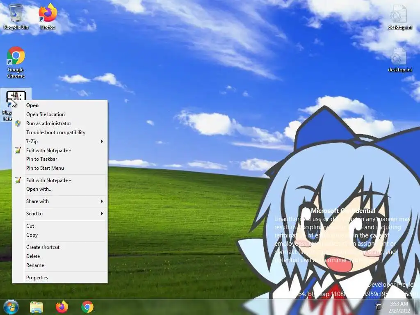Select Run as administrator
420x315 pixels.
coord(60,123)
